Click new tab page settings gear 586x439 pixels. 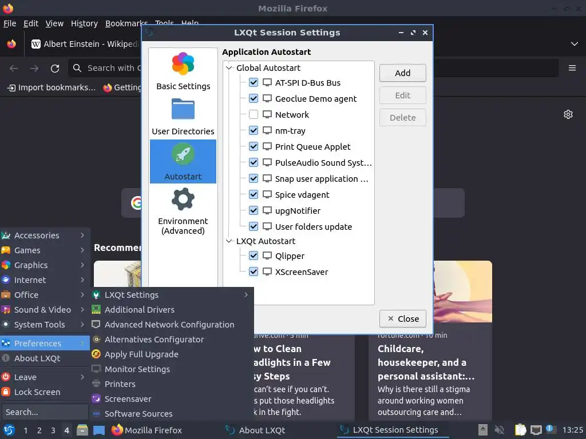(x=568, y=114)
